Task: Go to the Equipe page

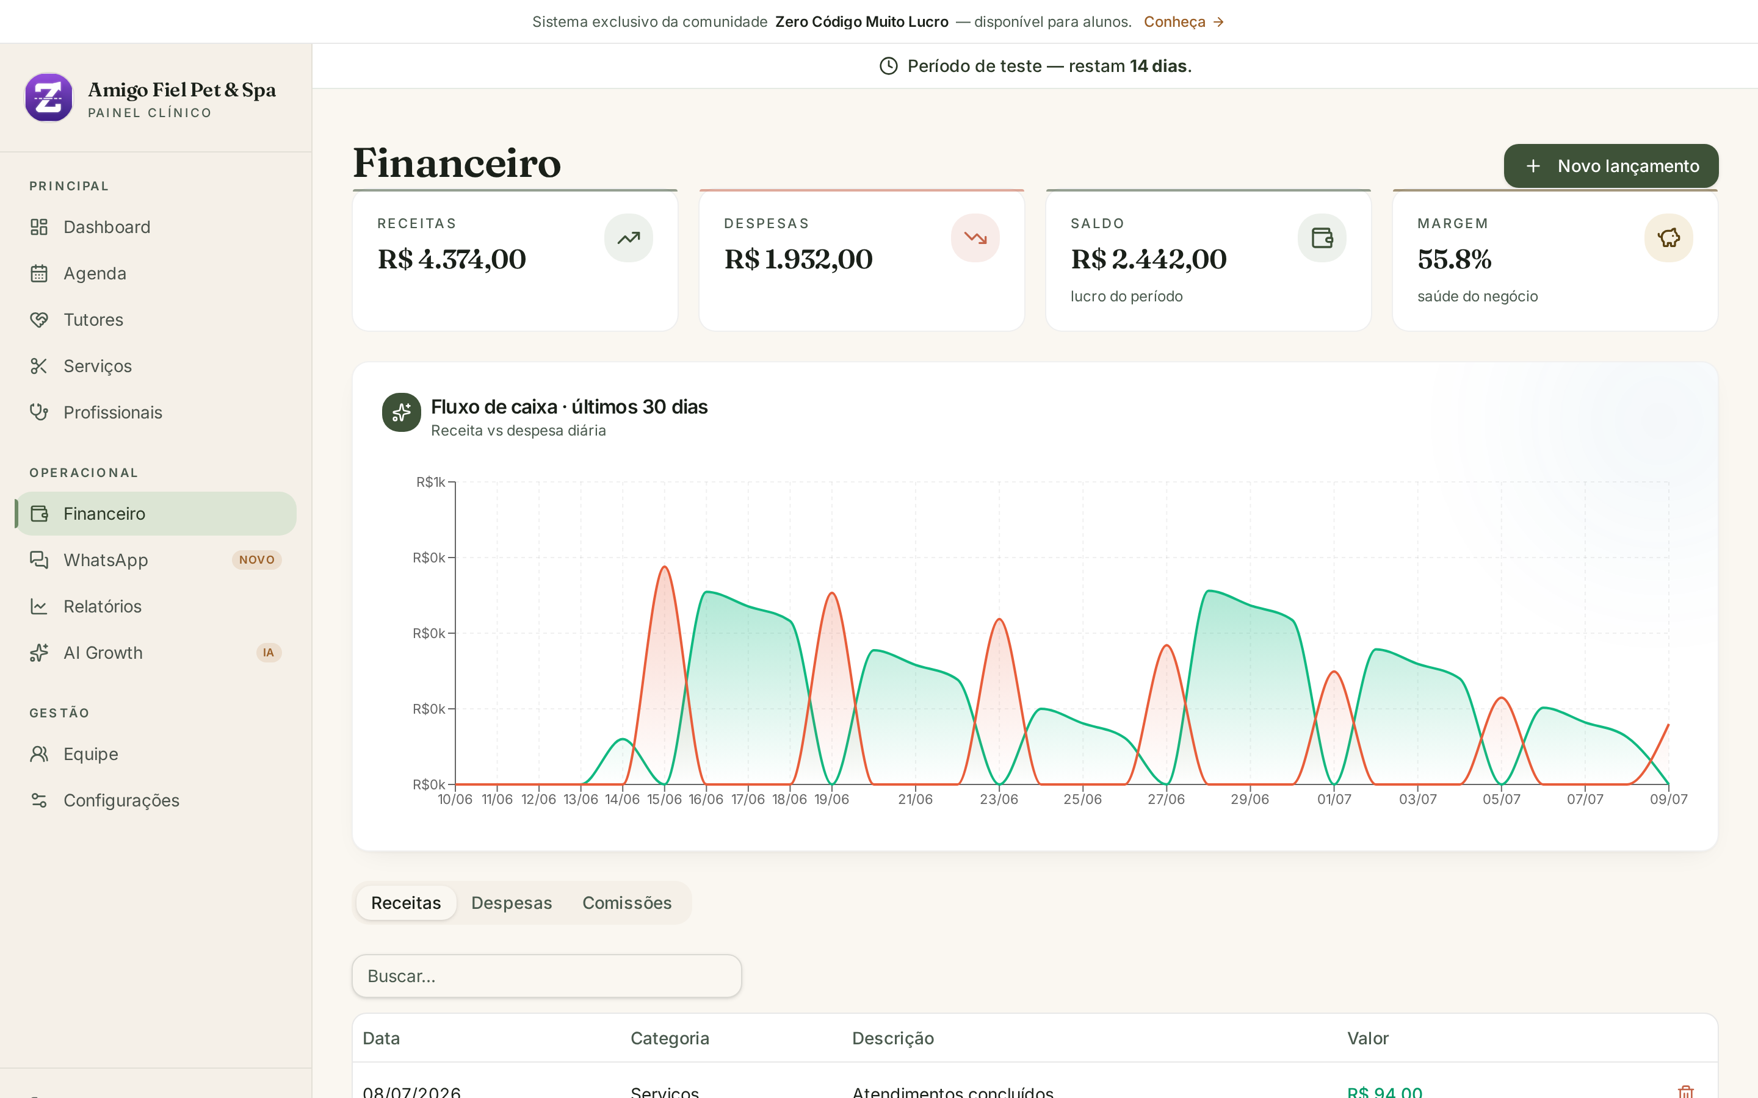Action: [x=156, y=754]
